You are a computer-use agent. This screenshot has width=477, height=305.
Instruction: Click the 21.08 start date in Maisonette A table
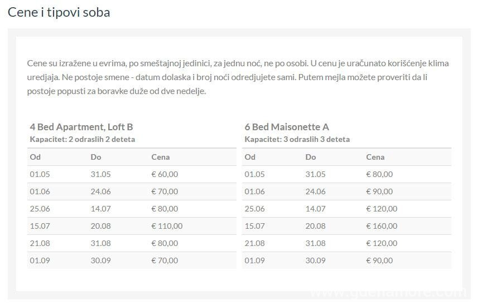254,243
